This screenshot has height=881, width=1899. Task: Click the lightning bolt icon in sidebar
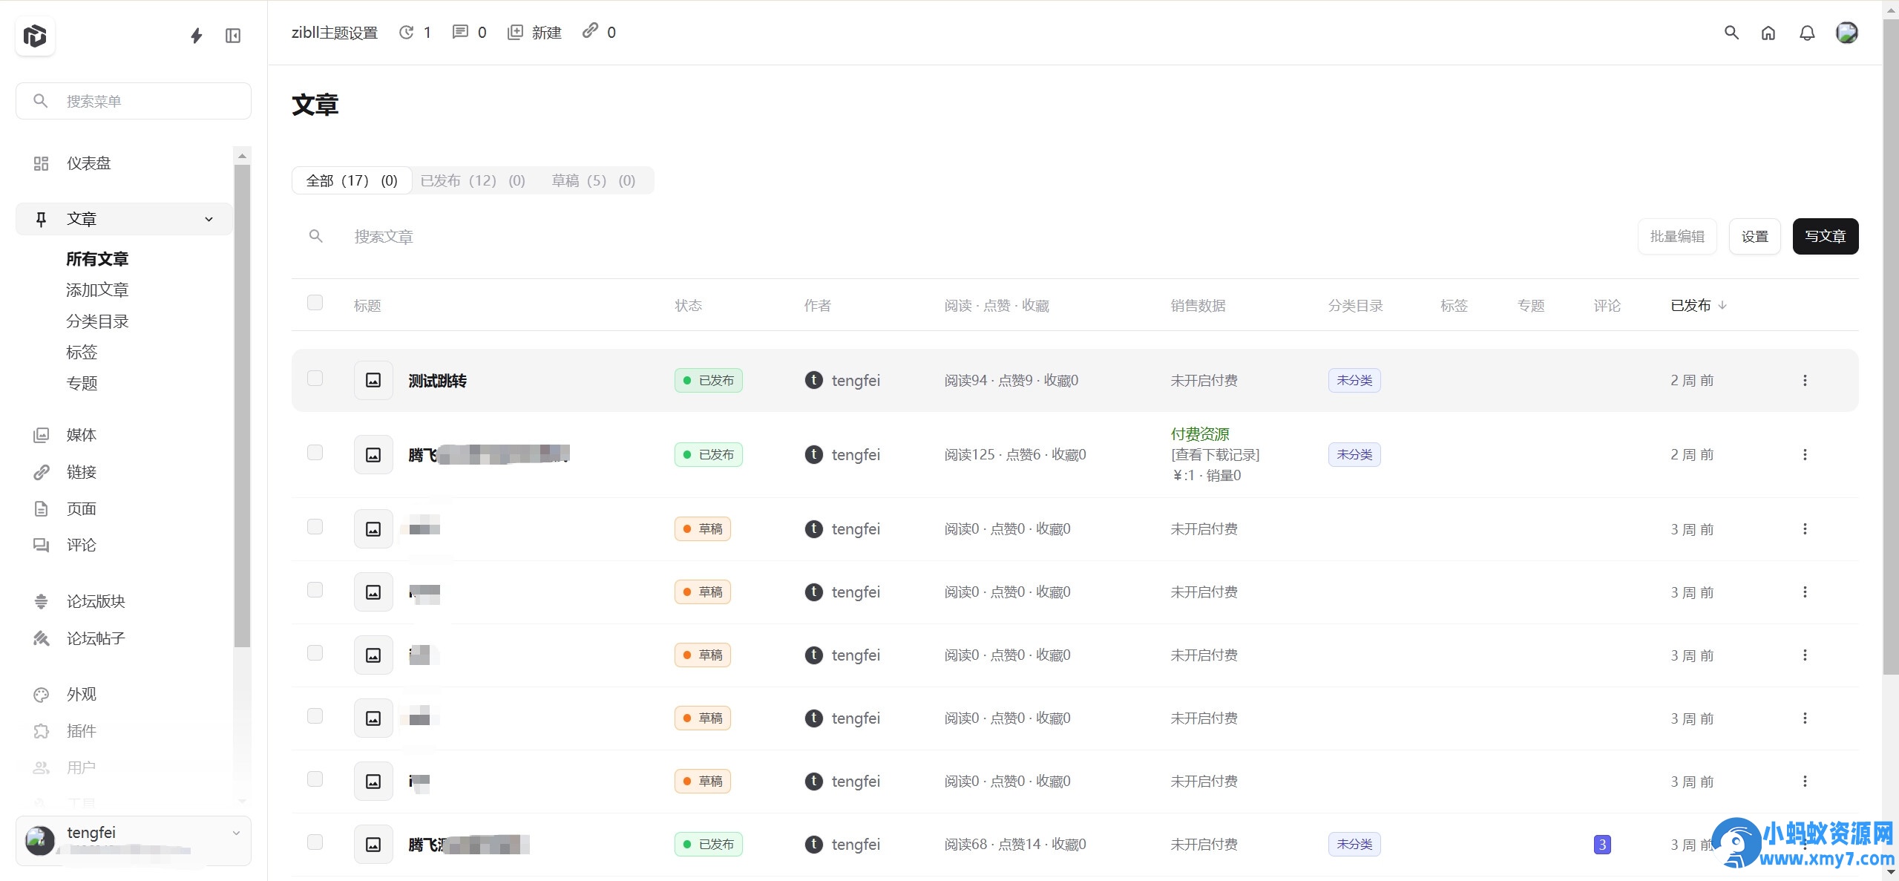(196, 36)
